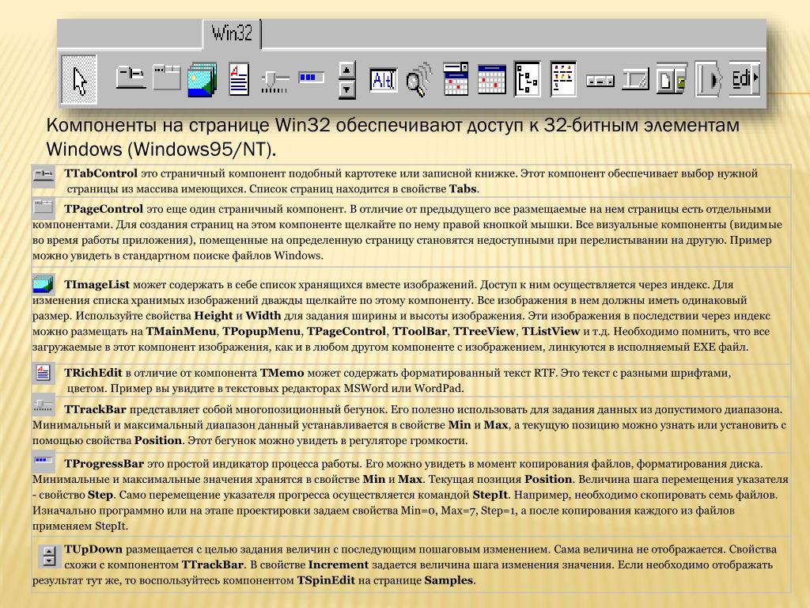The height and width of the screenshot is (608, 810).
Task: Open the Win32 palette tab
Action: click(x=232, y=33)
